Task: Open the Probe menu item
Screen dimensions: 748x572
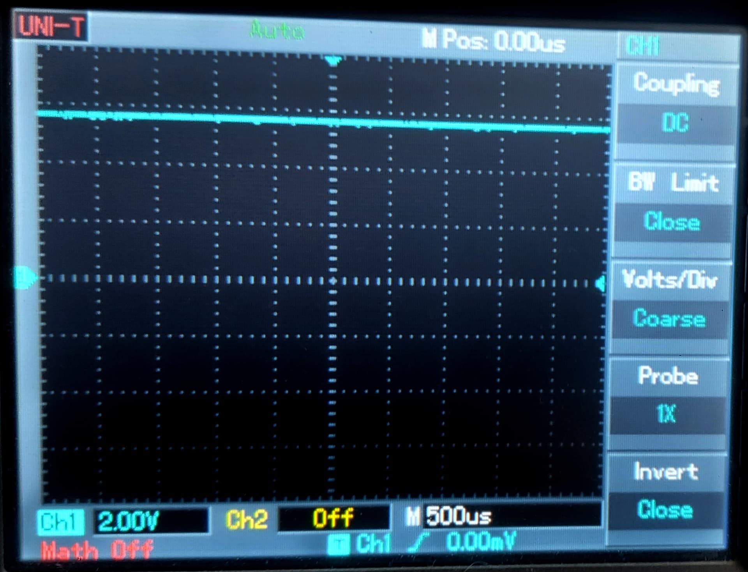Action: 668,376
